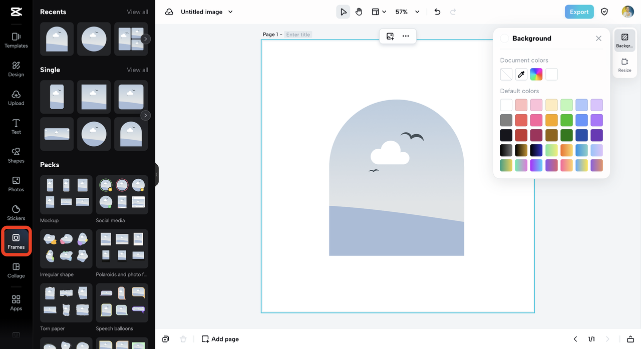
Task: Undo the last action
Action: (437, 12)
